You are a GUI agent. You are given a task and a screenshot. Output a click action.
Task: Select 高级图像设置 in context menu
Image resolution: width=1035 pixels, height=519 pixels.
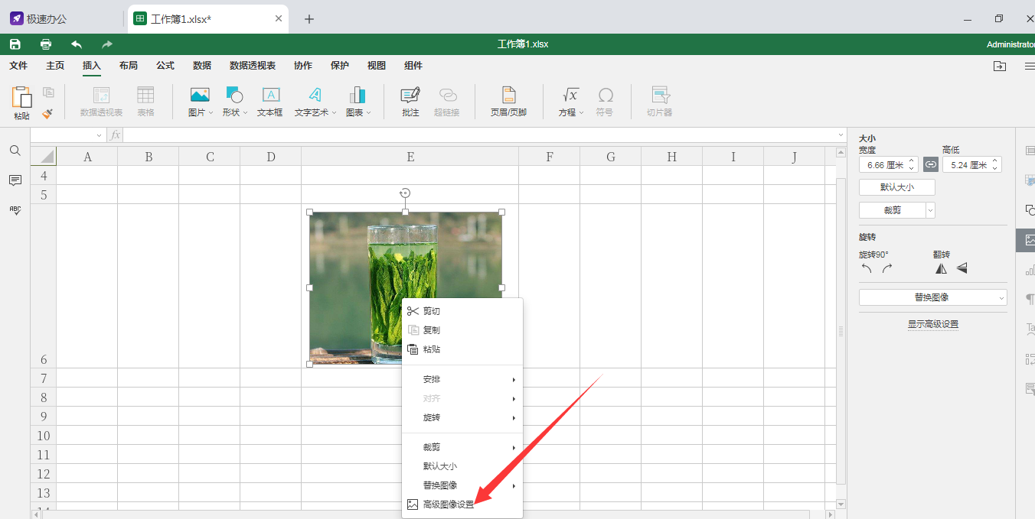click(x=462, y=504)
